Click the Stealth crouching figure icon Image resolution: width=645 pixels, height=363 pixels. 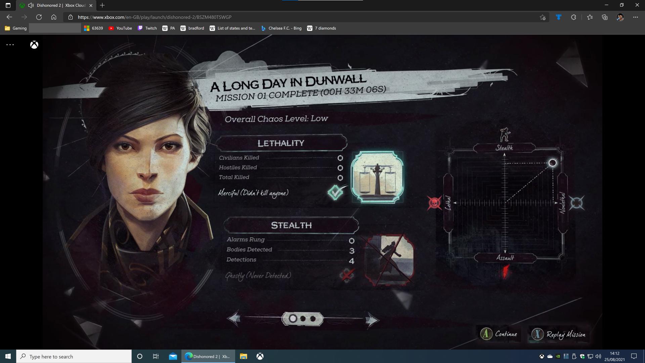pos(505,135)
